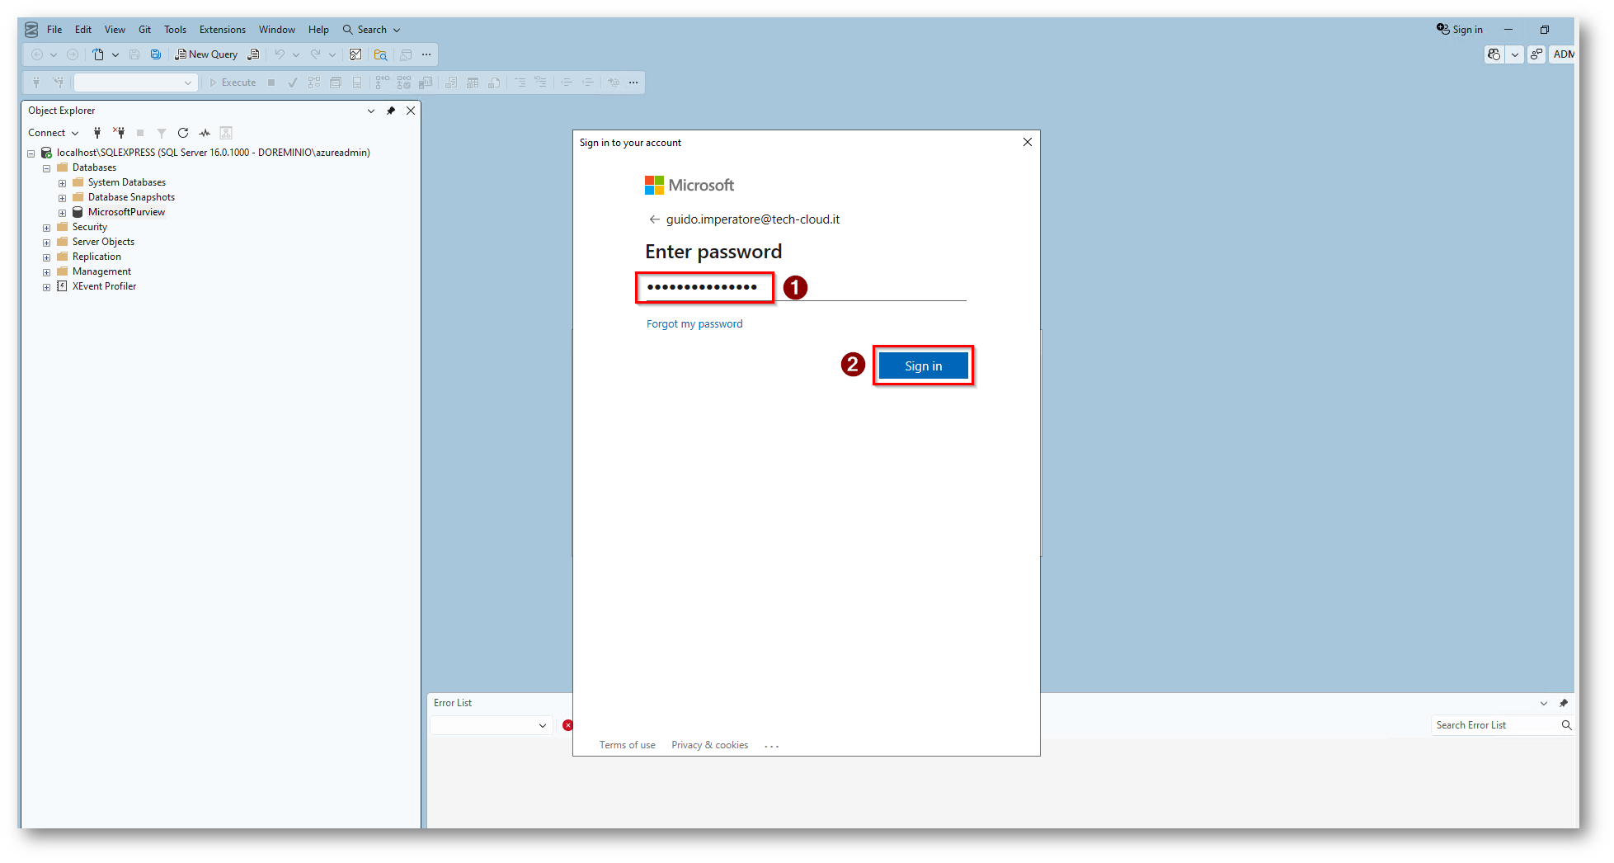Click the password input field
The width and height of the screenshot is (1614, 863).
tap(805, 287)
